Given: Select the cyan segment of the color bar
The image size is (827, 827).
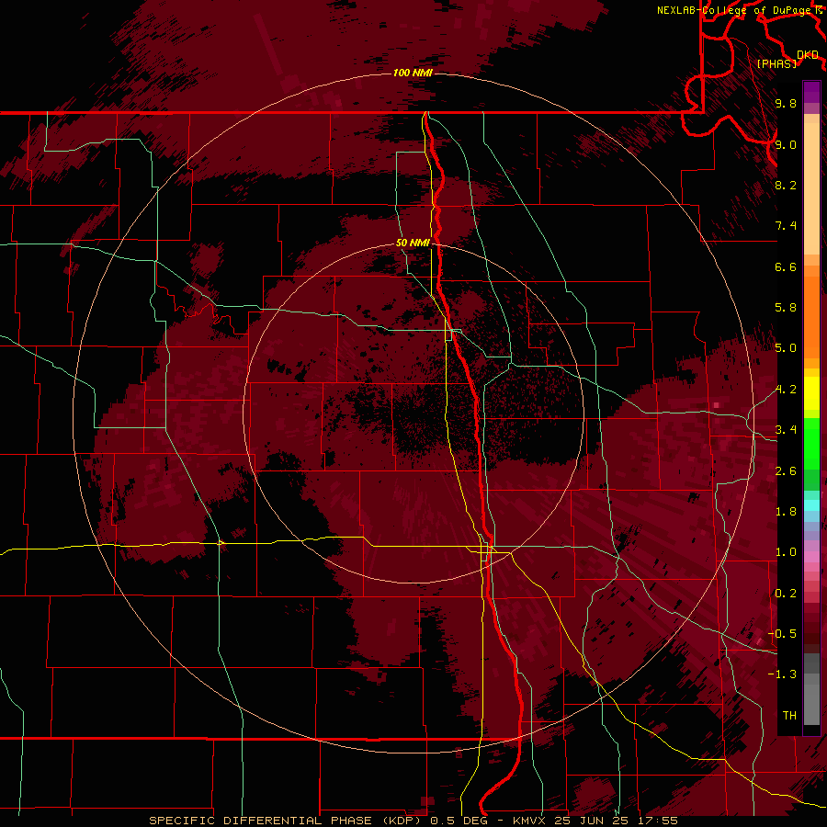Looking at the screenshot, I should 811,505.
